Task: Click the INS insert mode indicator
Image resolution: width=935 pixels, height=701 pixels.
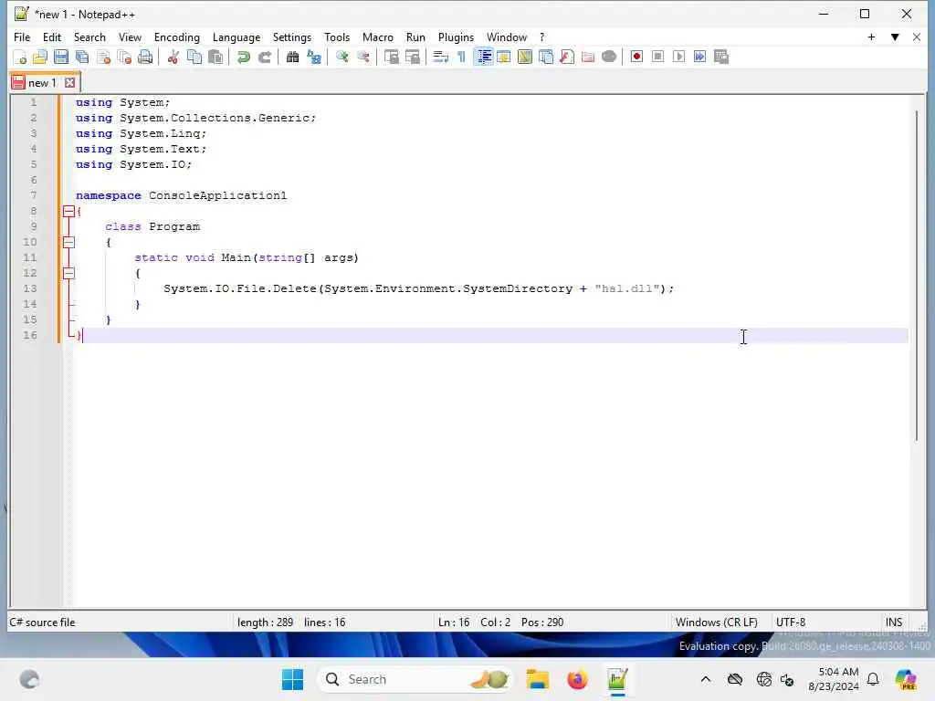Action: tap(893, 623)
